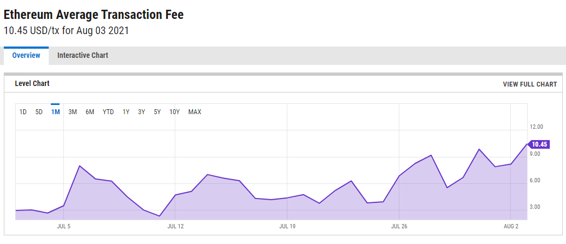Click the JUL 12 axis label
Viewport: 566px width, 244px height.
[x=175, y=227]
